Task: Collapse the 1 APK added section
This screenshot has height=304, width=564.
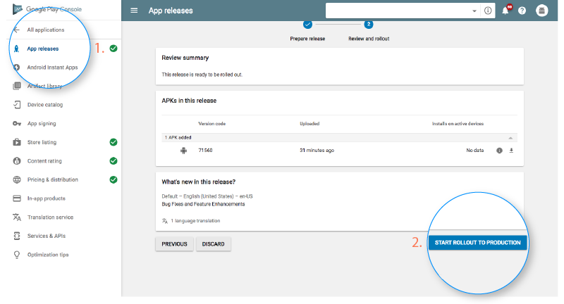Action: point(510,138)
